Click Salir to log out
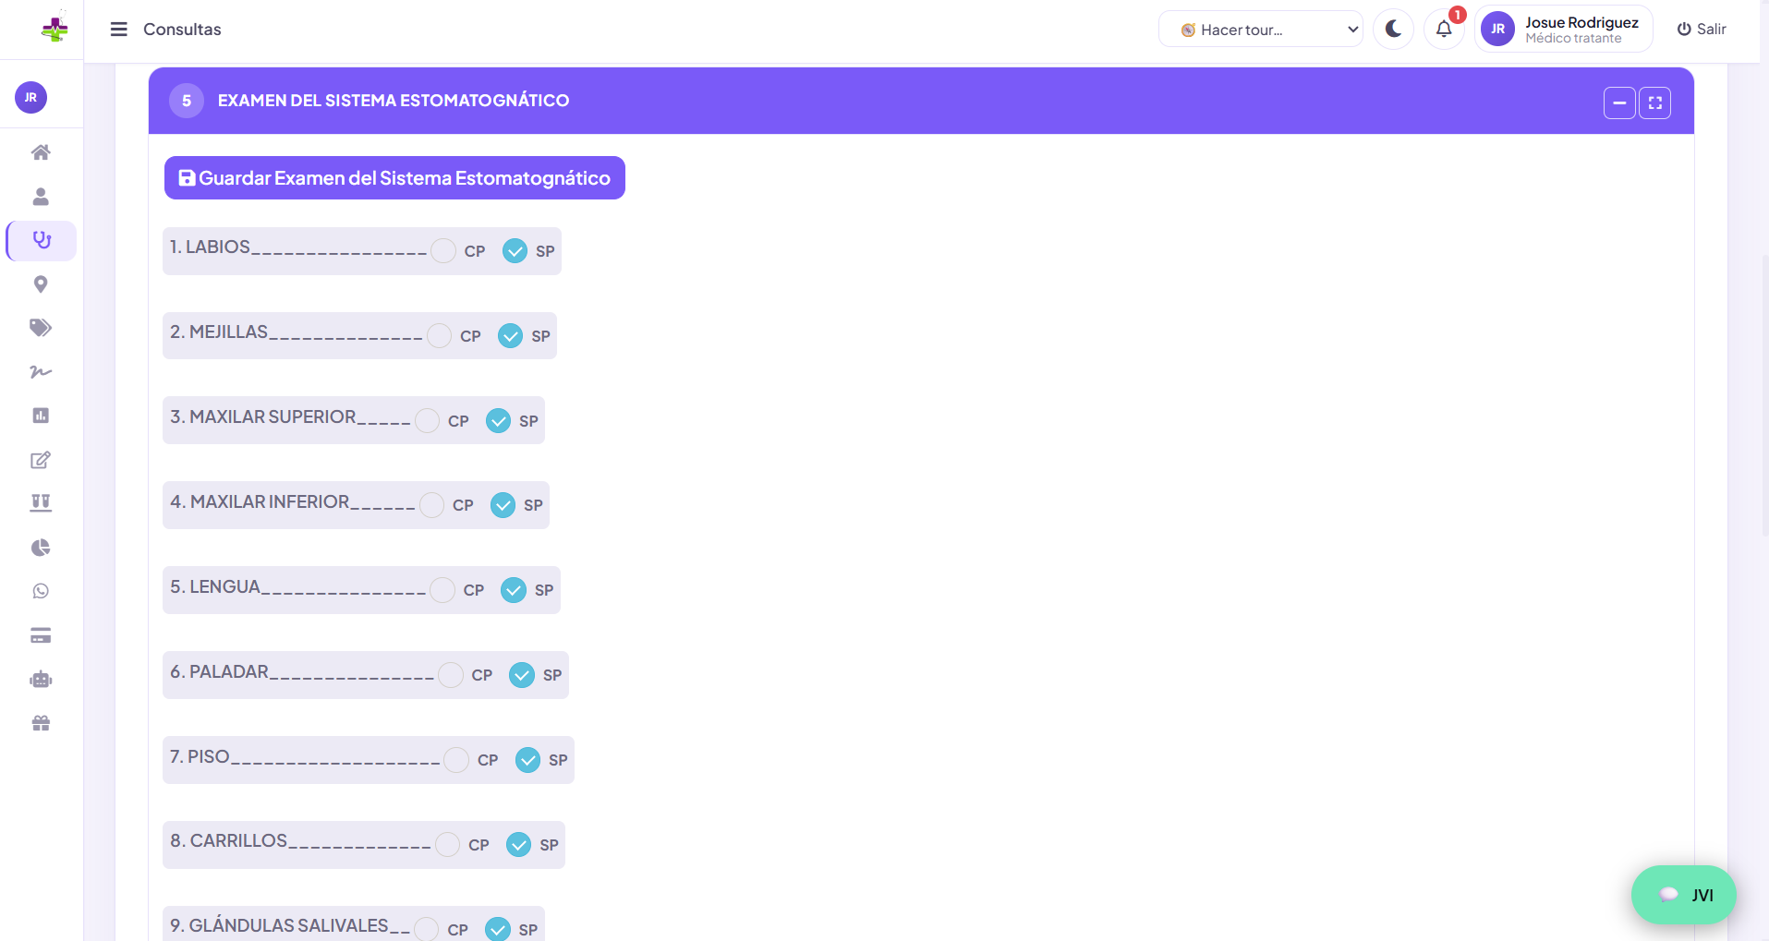This screenshot has height=941, width=1769. point(1702,30)
